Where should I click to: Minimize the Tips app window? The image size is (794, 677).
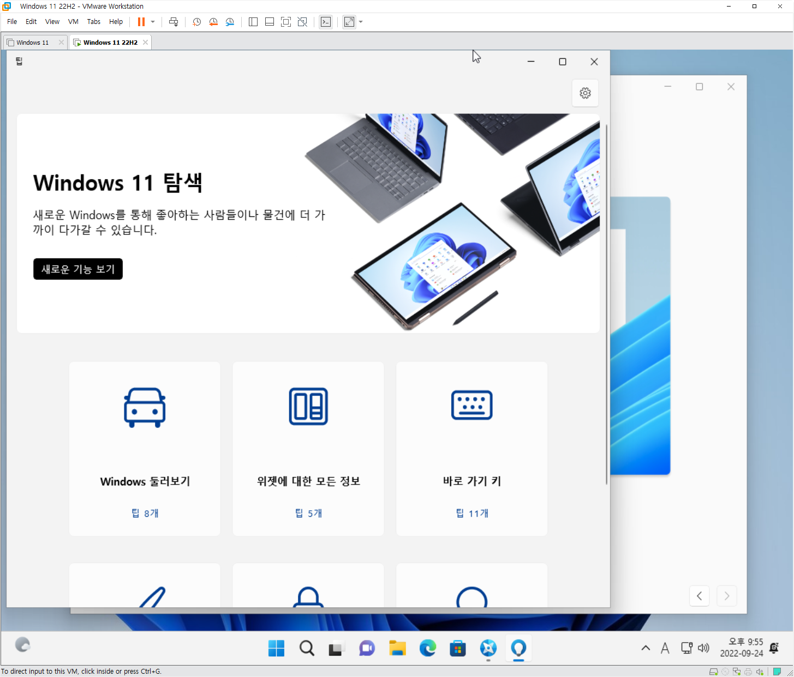[531, 62]
